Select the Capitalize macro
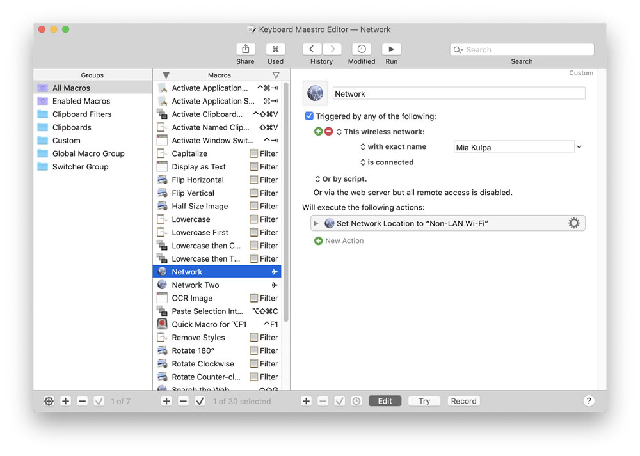The width and height of the screenshot is (640, 456). click(217, 153)
